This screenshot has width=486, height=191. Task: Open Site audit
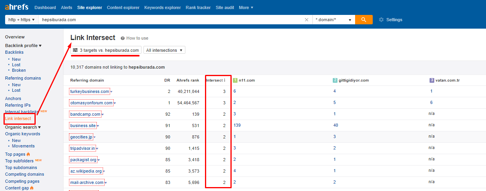coord(225,7)
